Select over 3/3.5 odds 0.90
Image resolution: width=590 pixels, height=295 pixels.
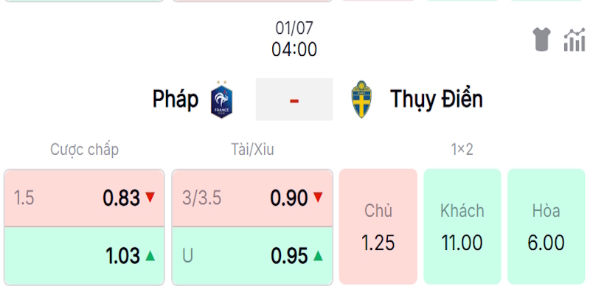point(252,198)
